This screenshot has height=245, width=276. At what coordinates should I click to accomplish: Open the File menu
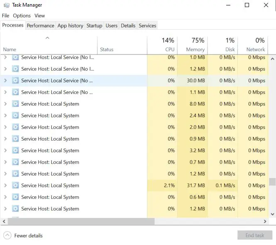5,16
